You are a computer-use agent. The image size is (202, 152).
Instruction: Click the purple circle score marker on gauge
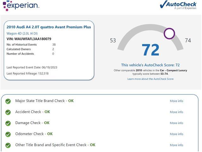click(169, 33)
